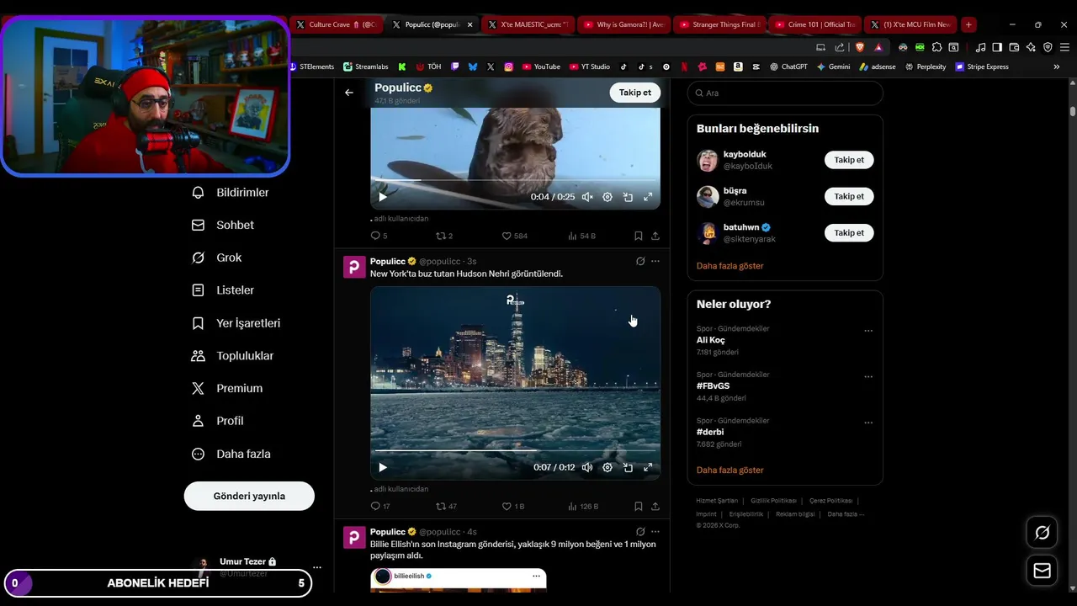
Task: Follow kaybolduk with Takip et
Action: tap(849, 160)
